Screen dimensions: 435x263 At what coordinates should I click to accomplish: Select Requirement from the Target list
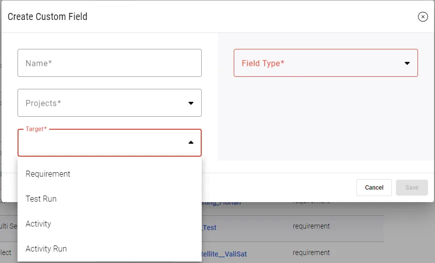[48, 174]
